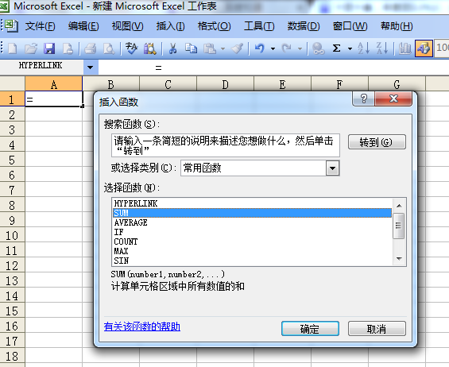Click the Research binoculars toolbar icon
Screen dimensions: 449x367
point(149,48)
